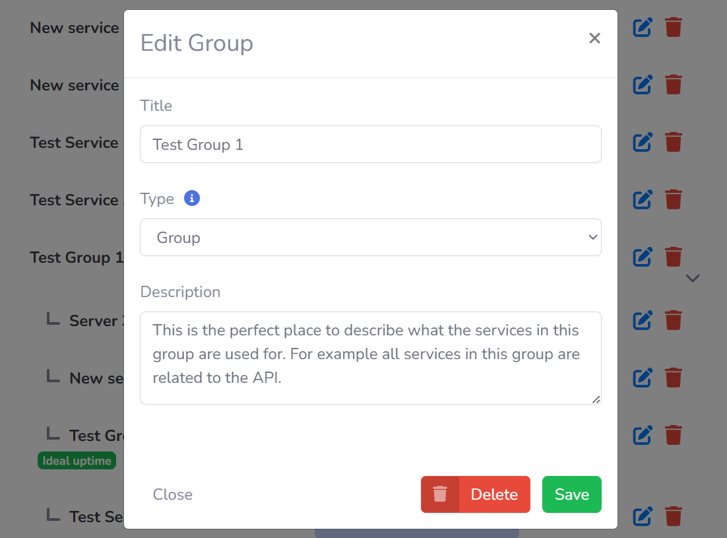This screenshot has width=727, height=538.
Task: Select the edit icon for Test Service
Action: [x=643, y=142]
